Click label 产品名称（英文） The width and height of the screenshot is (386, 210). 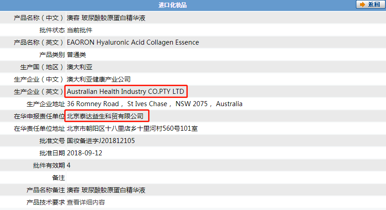(39, 42)
